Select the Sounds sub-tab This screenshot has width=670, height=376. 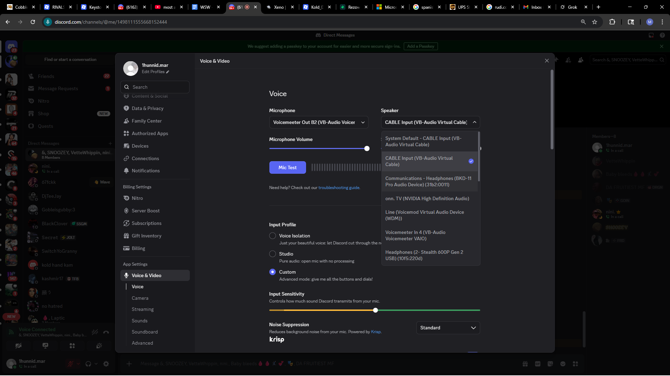[x=140, y=321]
